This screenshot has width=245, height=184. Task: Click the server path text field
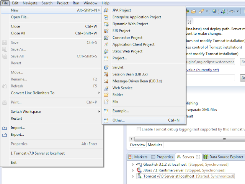(x=210, y=62)
